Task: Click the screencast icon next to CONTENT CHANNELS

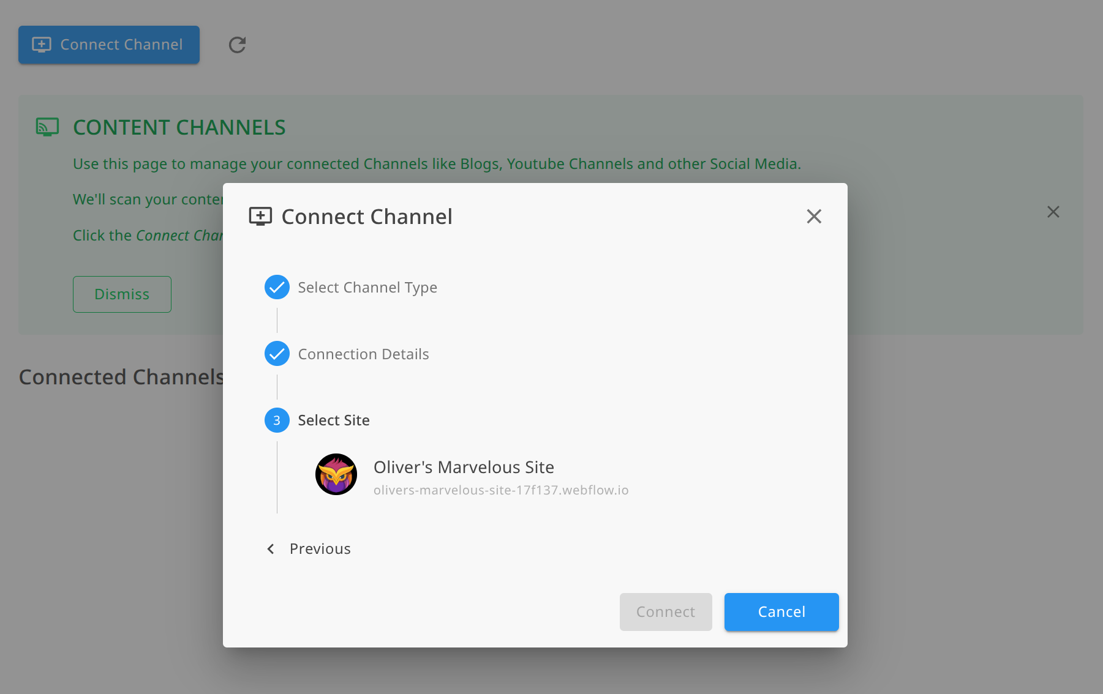Action: pos(46,127)
